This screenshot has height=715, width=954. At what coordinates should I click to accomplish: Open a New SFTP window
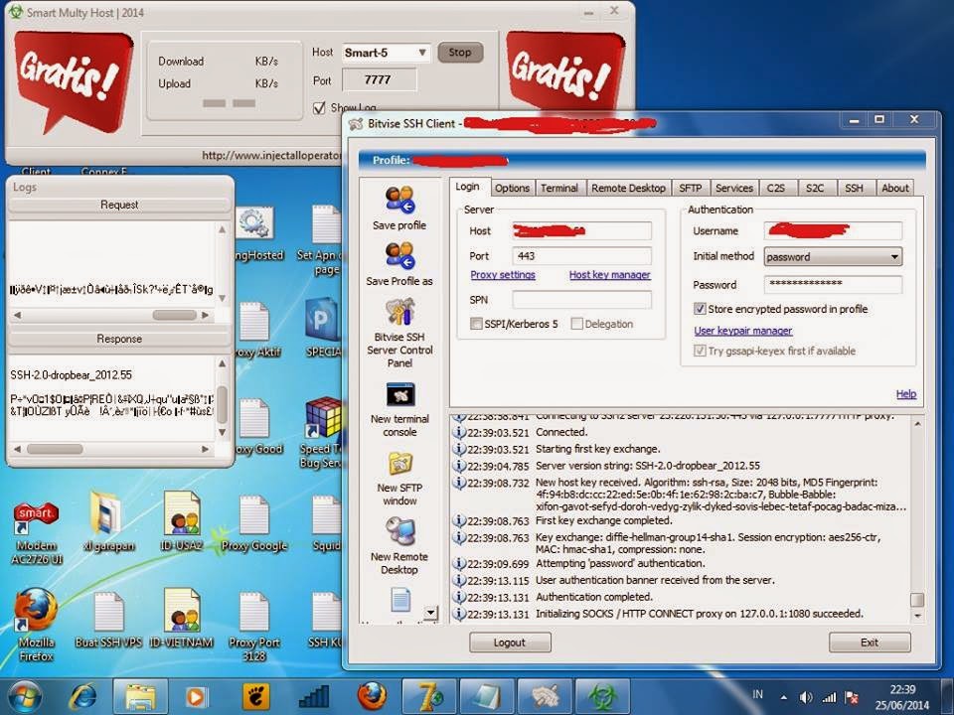(400, 464)
